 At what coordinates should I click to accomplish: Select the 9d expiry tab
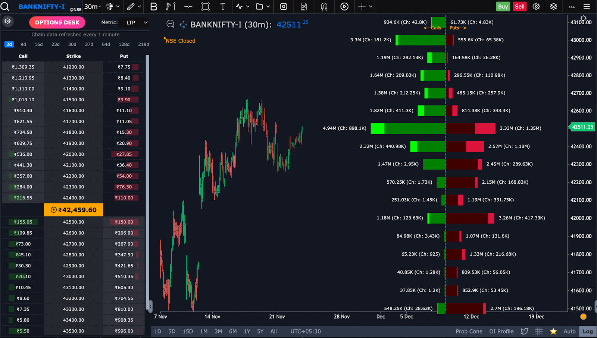23,44
